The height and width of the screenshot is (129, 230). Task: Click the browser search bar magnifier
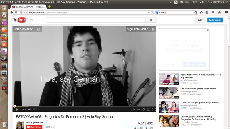tap(196, 13)
